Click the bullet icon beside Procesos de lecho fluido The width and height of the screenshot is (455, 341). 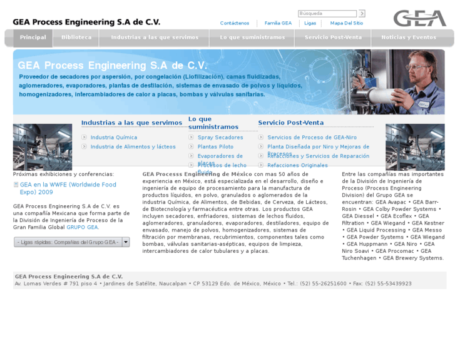click(191, 165)
